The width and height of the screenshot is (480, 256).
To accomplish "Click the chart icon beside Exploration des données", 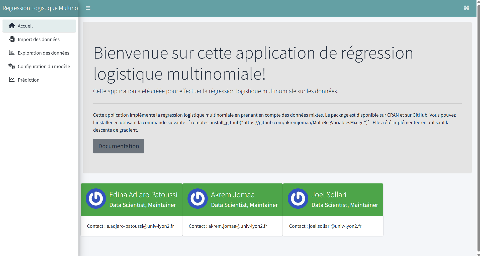I will [x=12, y=53].
